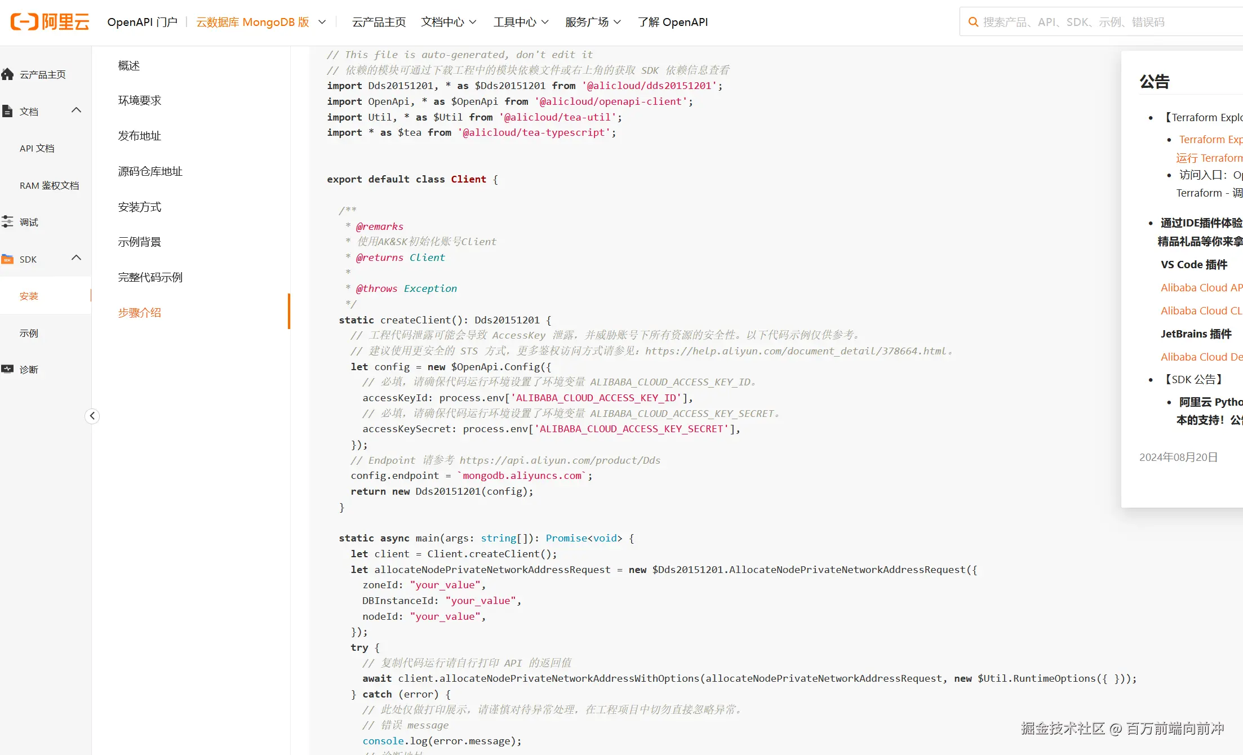This screenshot has height=755, width=1243.
Task: Click the home icon beside 云产品主页
Action: coord(8,74)
